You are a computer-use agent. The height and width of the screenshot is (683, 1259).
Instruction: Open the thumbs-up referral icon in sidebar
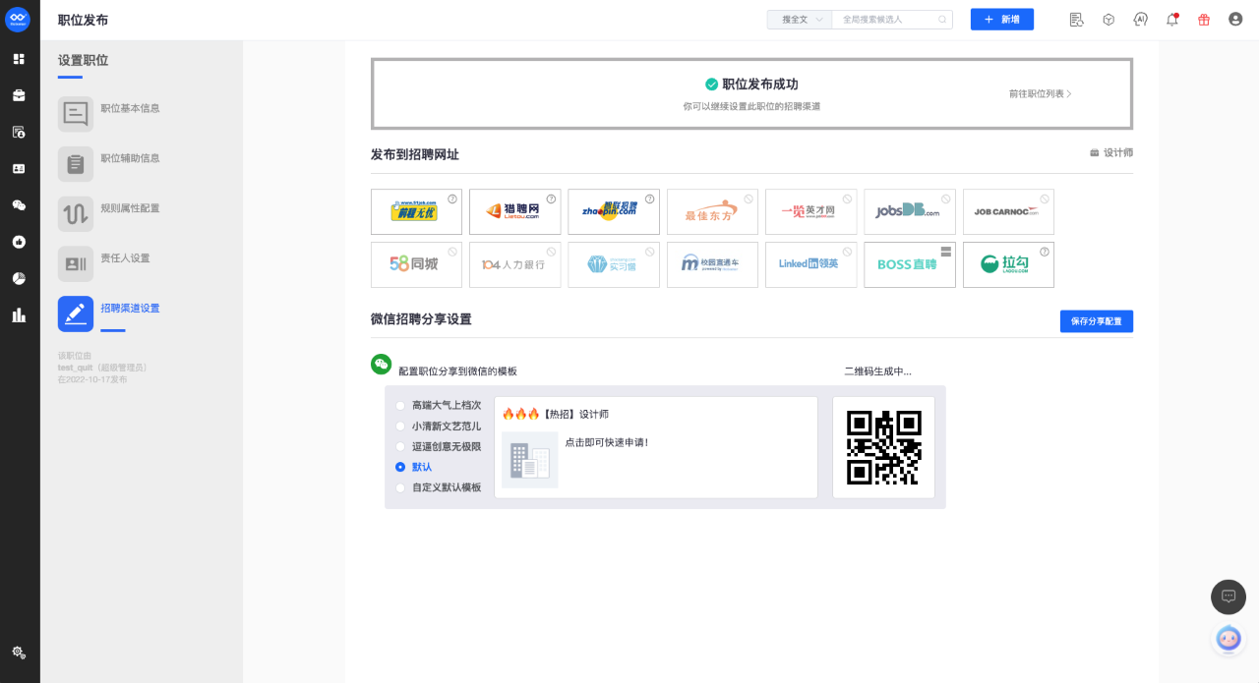pos(19,241)
